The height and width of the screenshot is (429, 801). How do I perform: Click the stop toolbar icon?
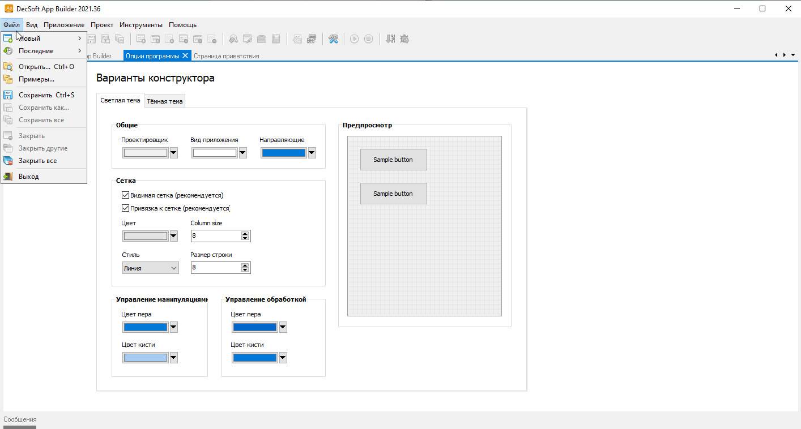368,39
